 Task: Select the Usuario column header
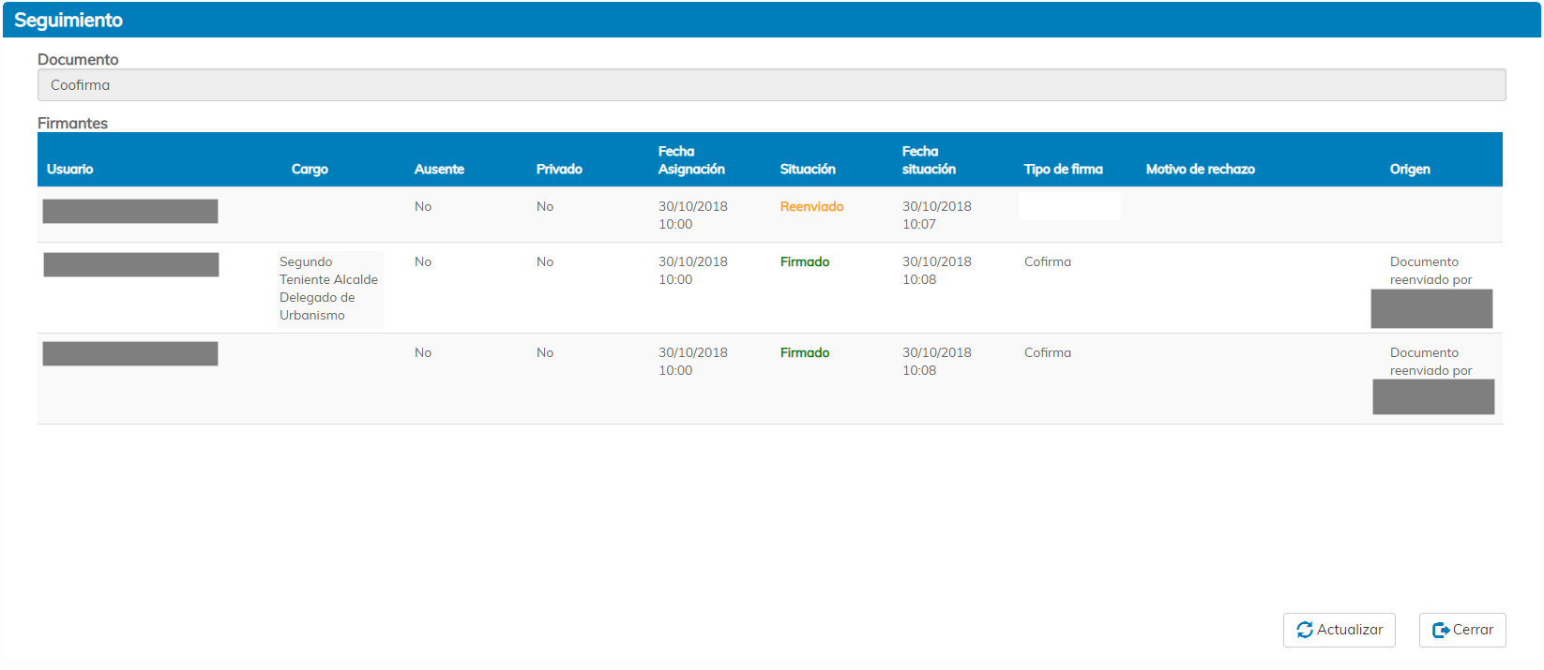70,169
